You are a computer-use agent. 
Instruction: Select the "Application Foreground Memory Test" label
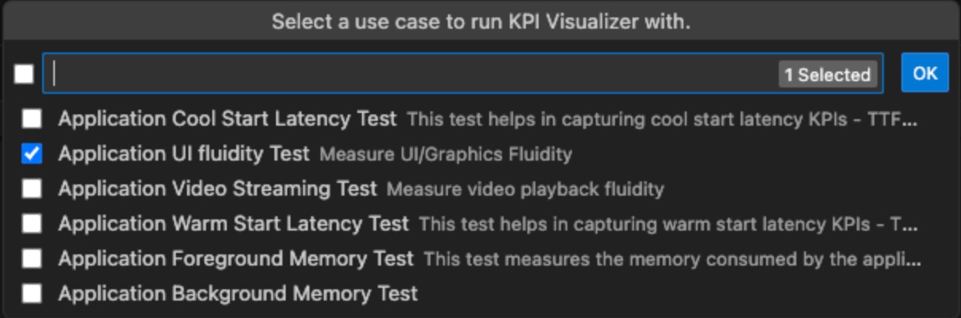click(235, 259)
